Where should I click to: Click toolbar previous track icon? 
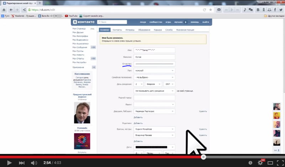[226, 10]
